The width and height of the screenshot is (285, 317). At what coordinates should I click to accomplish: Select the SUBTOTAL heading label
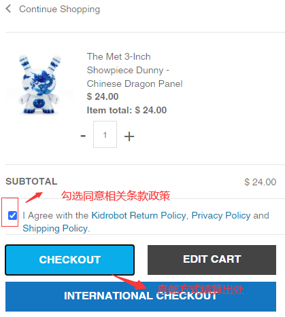click(x=31, y=181)
